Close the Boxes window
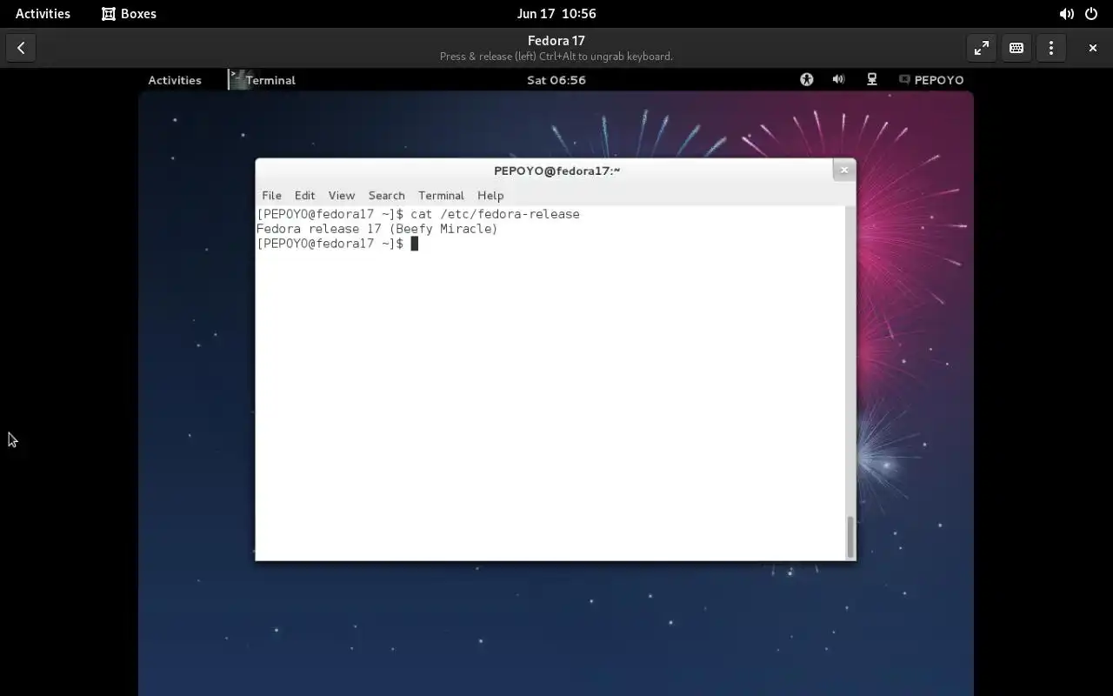Viewport: 1113px width, 696px height. click(1092, 48)
